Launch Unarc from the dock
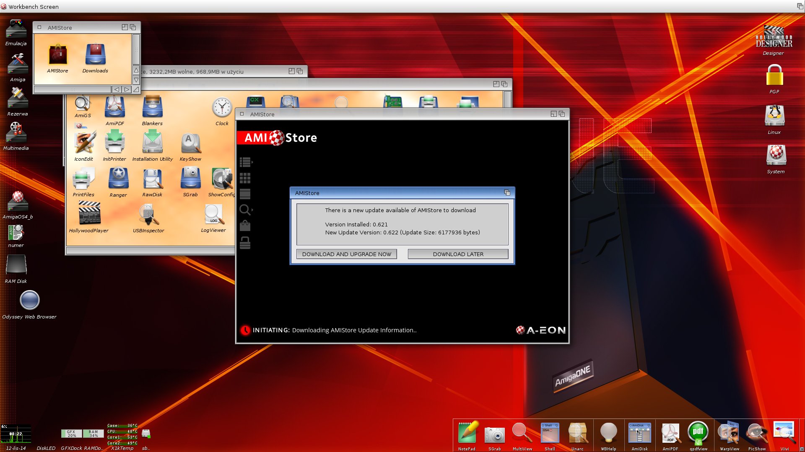The height and width of the screenshot is (452, 805). (577, 437)
